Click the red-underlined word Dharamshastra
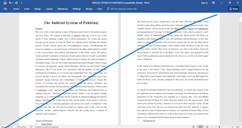242x128 pixels. tap(180, 28)
